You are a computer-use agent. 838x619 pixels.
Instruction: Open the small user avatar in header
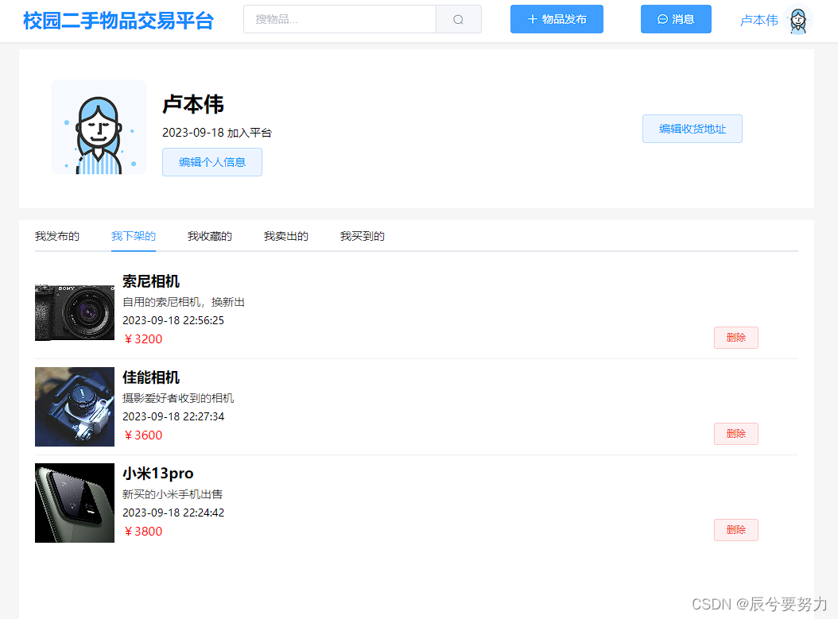(x=798, y=20)
